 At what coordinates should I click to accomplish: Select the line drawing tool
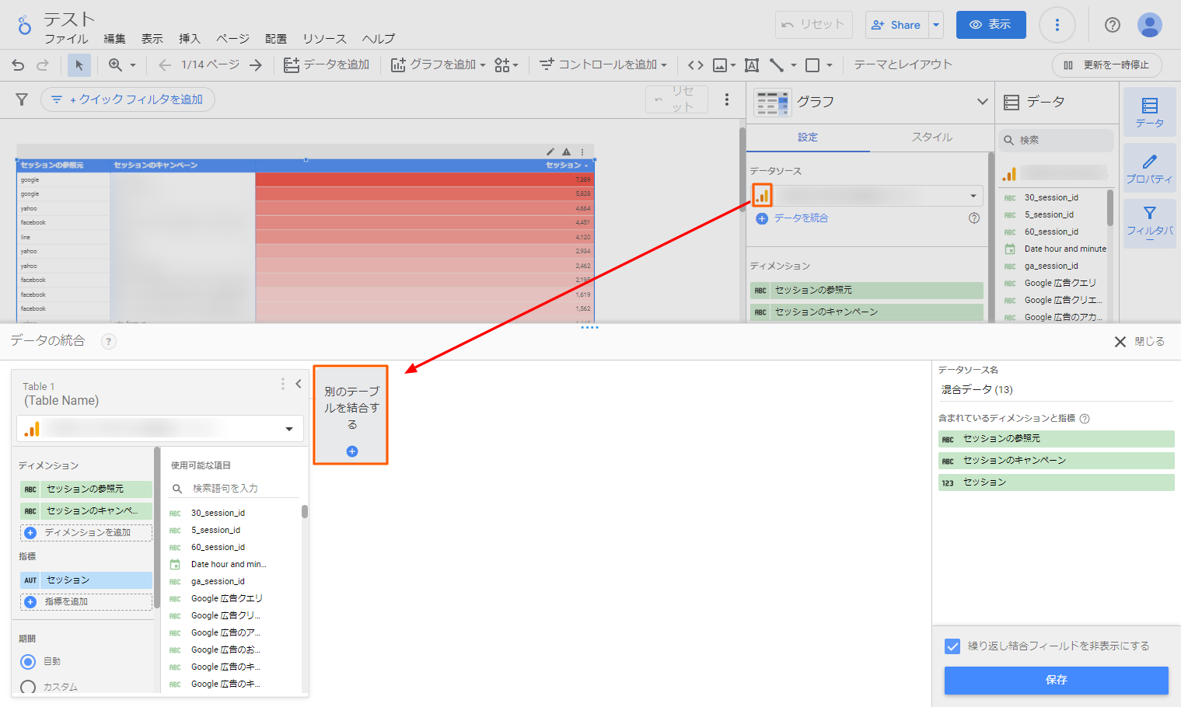pyautogui.click(x=777, y=65)
